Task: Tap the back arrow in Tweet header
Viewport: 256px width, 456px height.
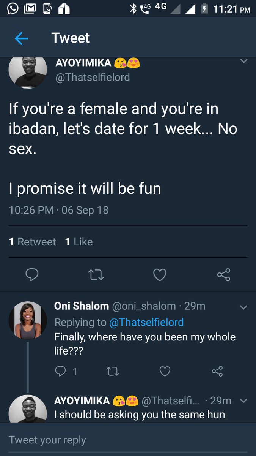Action: coord(21,38)
